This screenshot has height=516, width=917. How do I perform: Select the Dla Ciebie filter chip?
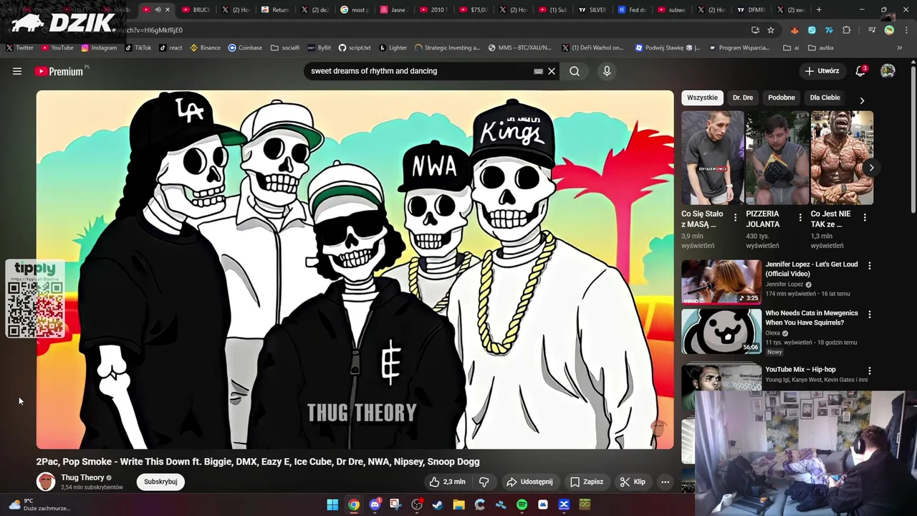(x=825, y=97)
